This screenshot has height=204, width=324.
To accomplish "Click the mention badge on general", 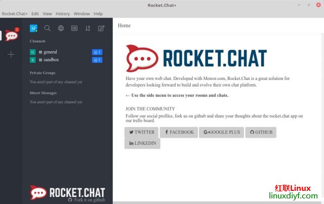I will (x=97, y=52).
